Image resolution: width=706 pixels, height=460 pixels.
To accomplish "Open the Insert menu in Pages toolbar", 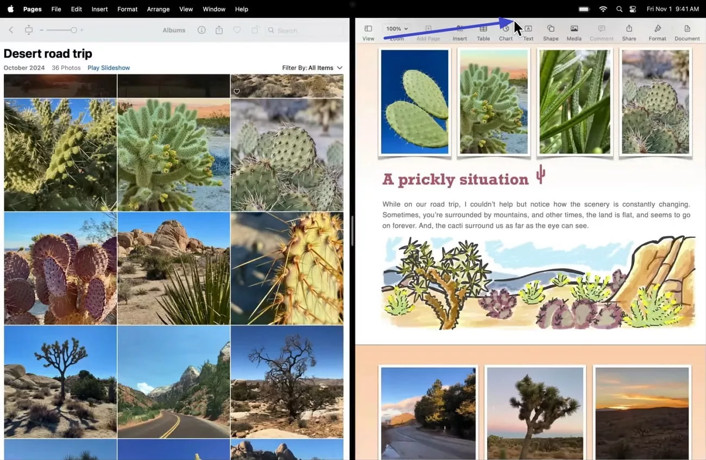I will (x=459, y=31).
